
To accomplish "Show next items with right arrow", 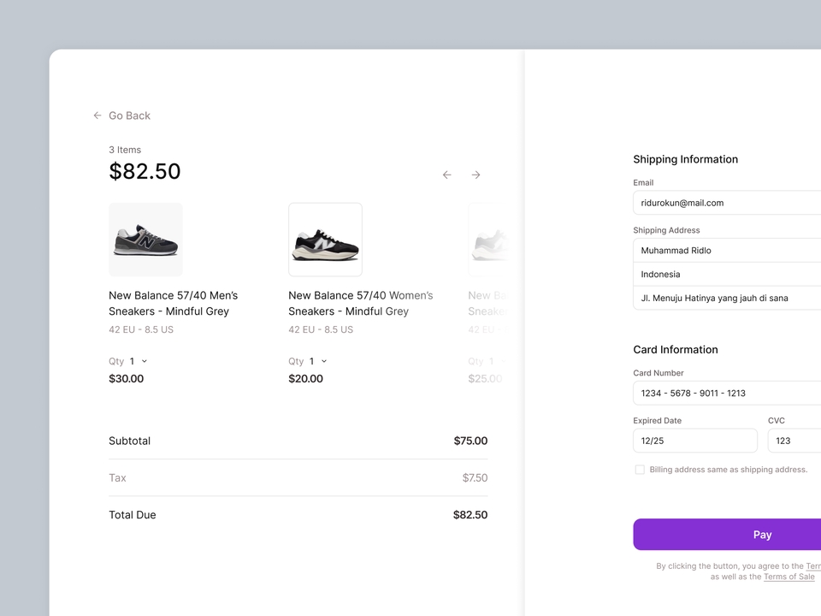I will (x=476, y=175).
